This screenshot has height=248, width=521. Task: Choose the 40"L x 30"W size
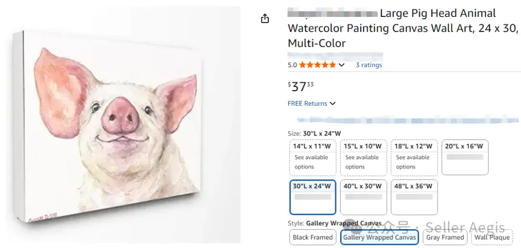click(x=363, y=197)
